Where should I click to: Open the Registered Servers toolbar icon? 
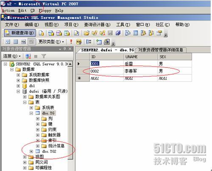(x=128, y=33)
